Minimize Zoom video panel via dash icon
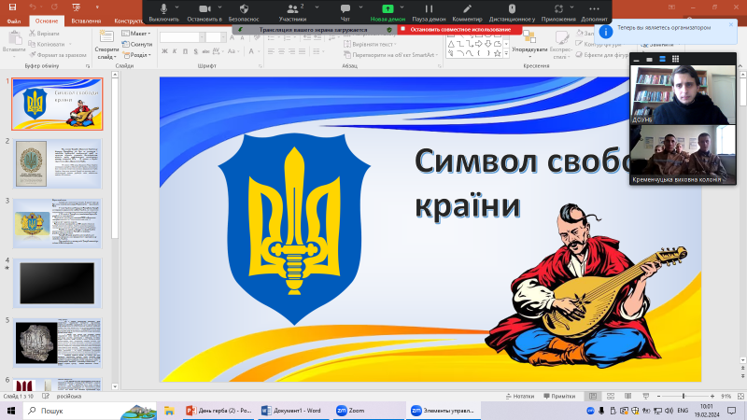Screen dimensions: 747x420 [637, 60]
